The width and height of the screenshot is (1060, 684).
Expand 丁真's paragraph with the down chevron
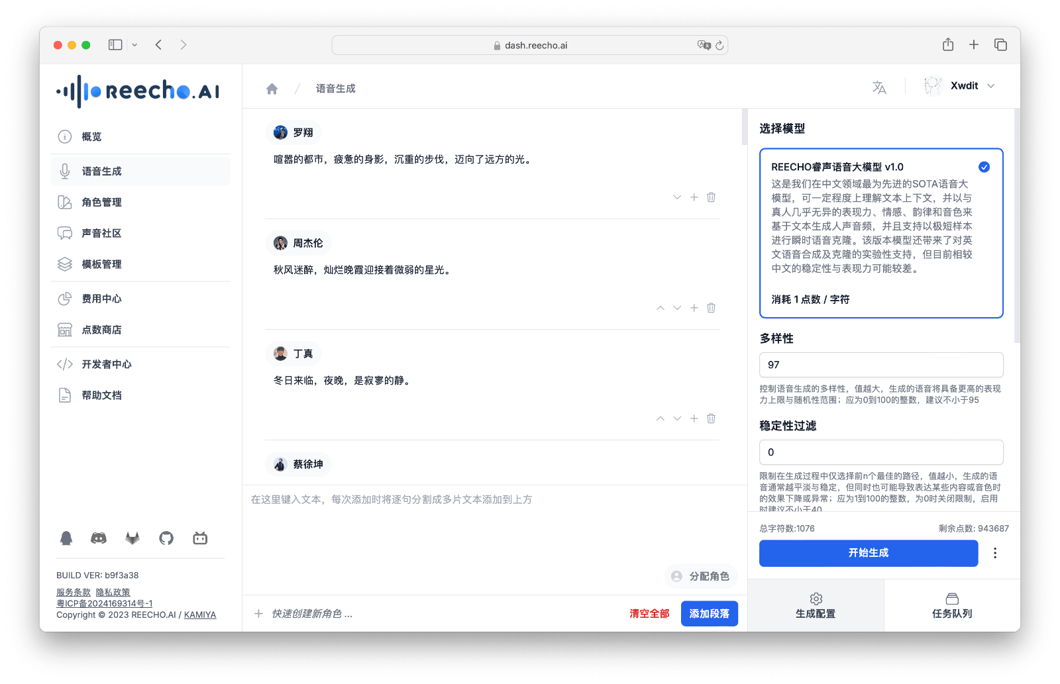coord(676,418)
